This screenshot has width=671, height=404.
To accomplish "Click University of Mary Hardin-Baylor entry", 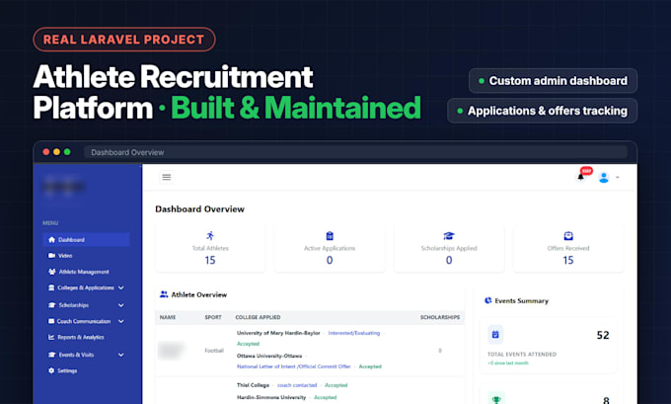I will (278, 333).
